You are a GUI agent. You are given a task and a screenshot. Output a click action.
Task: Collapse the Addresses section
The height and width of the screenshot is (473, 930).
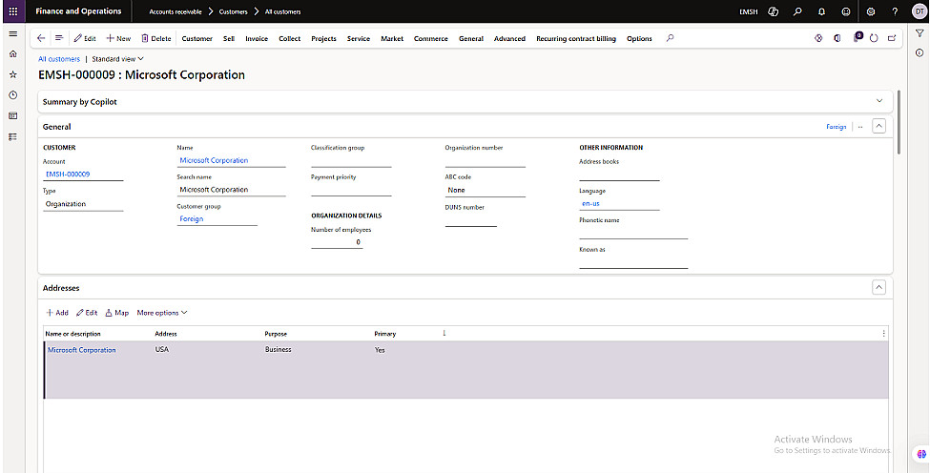pyautogui.click(x=878, y=287)
